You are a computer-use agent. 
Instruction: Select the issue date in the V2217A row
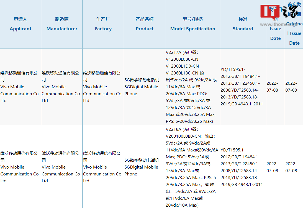click(x=275, y=87)
